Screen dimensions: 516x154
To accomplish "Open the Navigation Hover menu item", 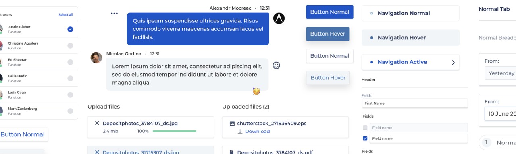I will (x=410, y=38).
